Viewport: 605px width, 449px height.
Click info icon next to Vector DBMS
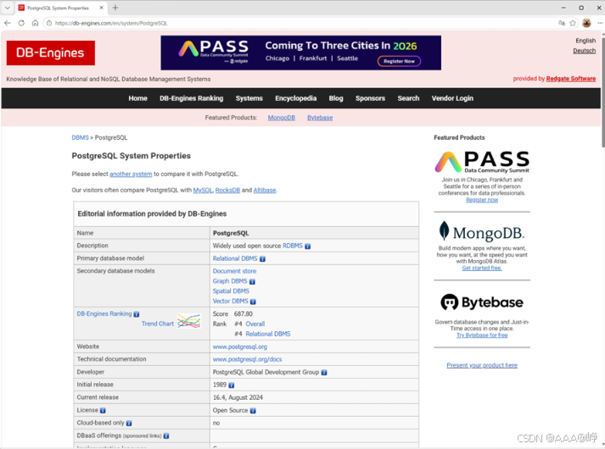point(253,302)
